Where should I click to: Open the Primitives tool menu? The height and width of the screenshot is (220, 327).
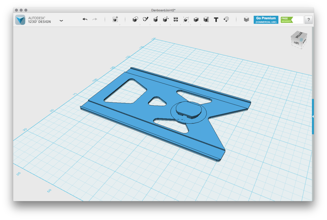135,20
